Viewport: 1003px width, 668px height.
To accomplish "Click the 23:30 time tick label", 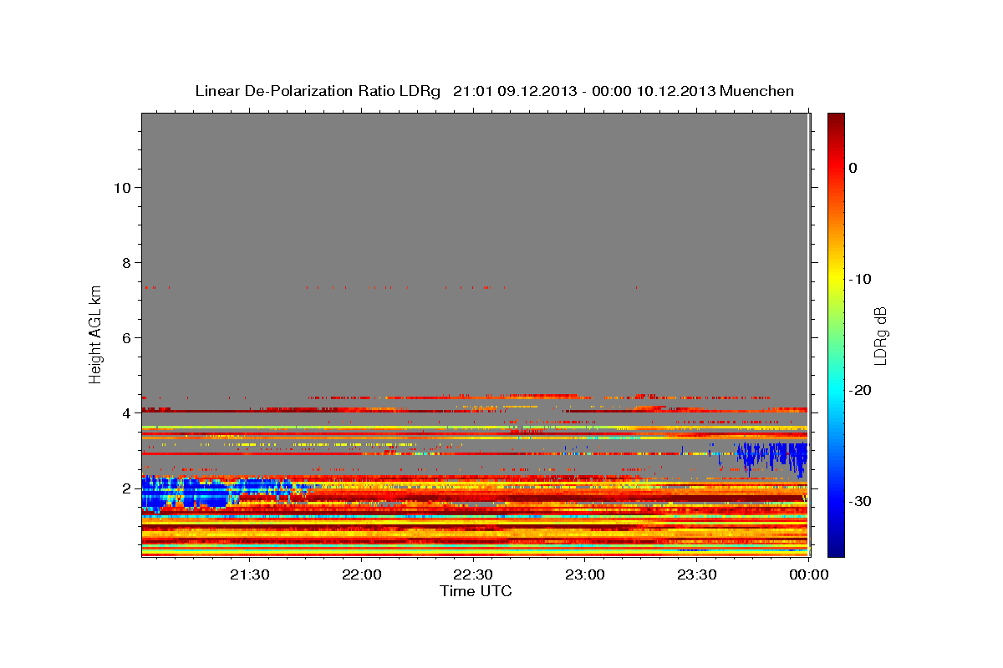I will click(696, 575).
